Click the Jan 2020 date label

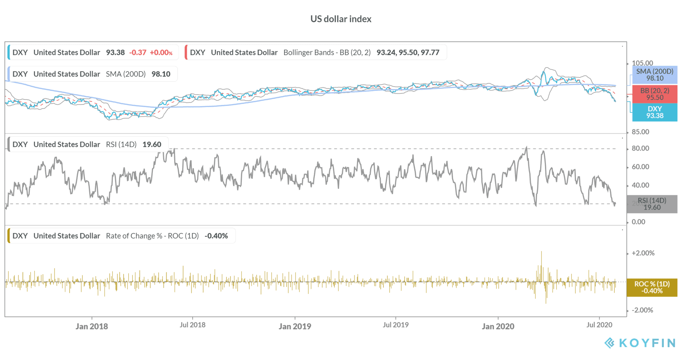point(498,326)
